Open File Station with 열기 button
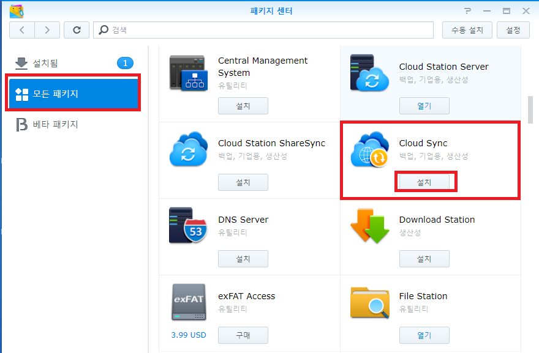Screen dimensions: 539x353 click(424, 335)
